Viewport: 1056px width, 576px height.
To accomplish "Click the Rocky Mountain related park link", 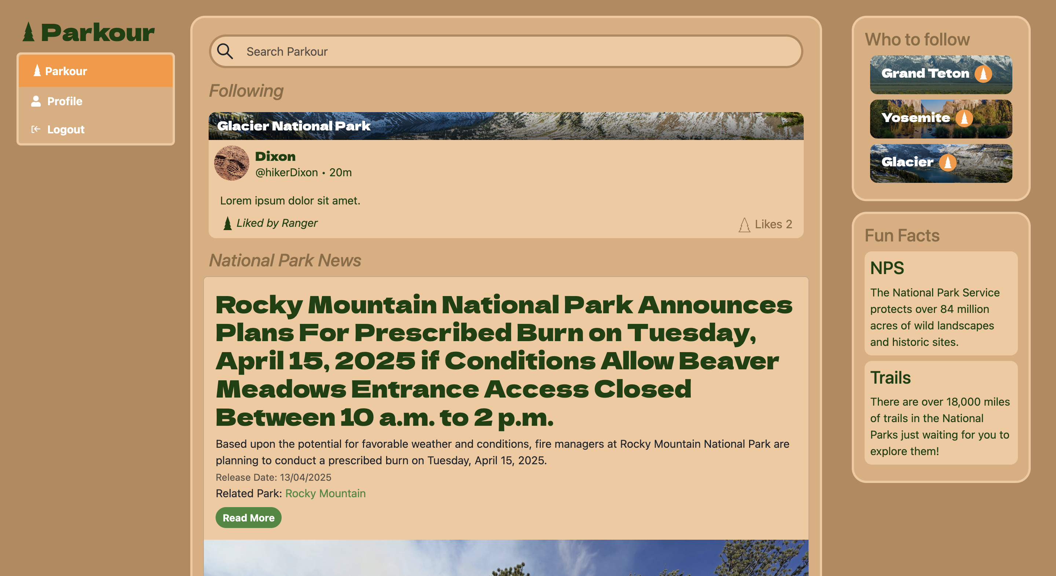I will [325, 493].
